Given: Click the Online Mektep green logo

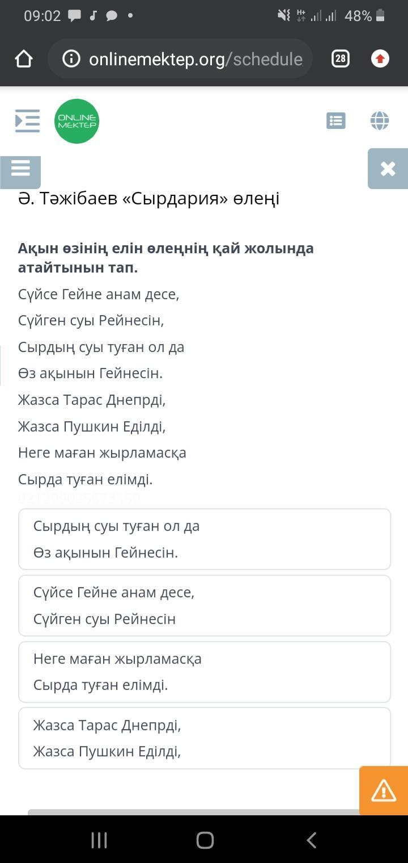Looking at the screenshot, I should (x=76, y=121).
